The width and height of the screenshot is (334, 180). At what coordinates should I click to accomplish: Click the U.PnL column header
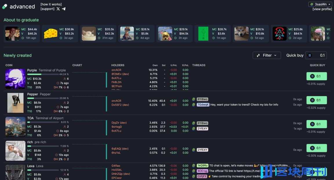click(x=174, y=65)
